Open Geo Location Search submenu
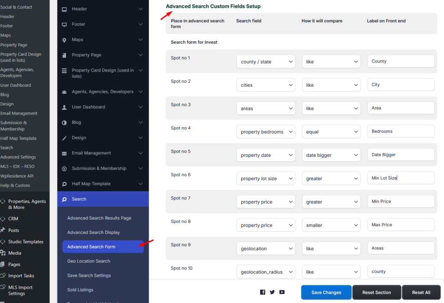This screenshot has height=303, width=444. point(88,261)
